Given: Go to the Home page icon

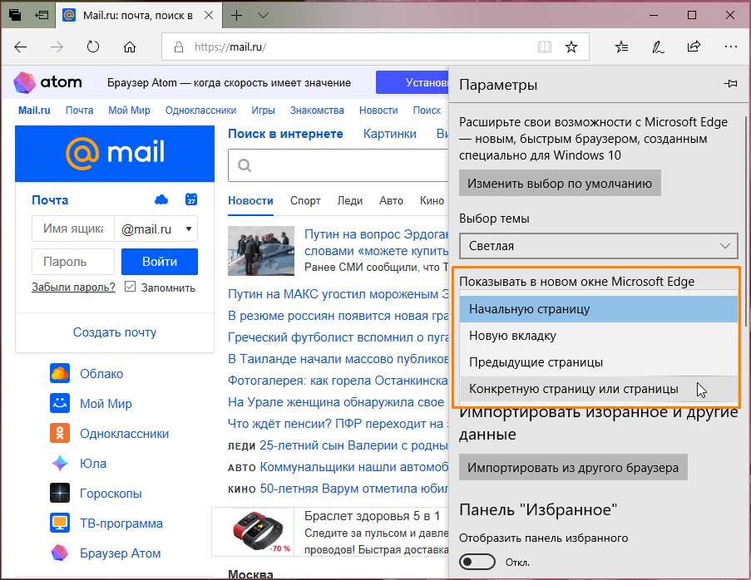Looking at the screenshot, I should (130, 47).
